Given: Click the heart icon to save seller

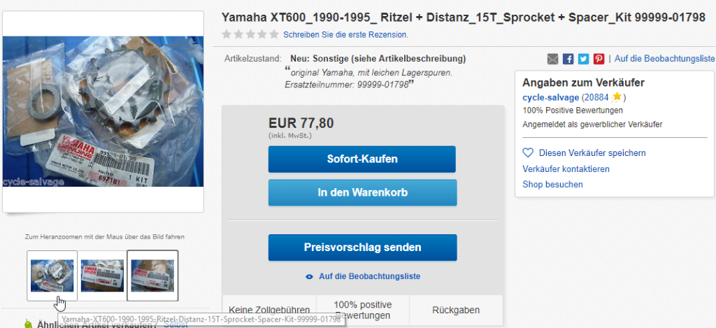Looking at the screenshot, I should (528, 152).
